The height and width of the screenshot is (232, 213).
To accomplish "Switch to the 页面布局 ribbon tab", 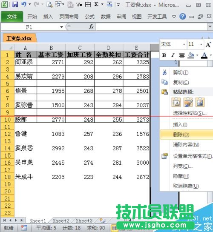I will click(69, 17).
